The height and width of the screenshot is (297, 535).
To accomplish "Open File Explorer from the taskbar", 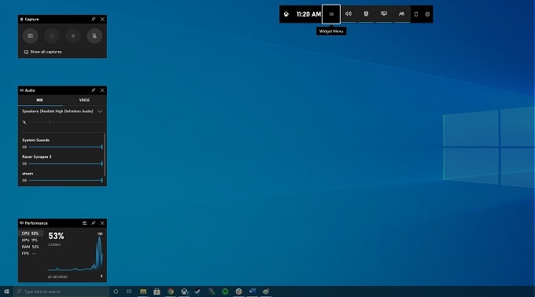I will coord(143,291).
